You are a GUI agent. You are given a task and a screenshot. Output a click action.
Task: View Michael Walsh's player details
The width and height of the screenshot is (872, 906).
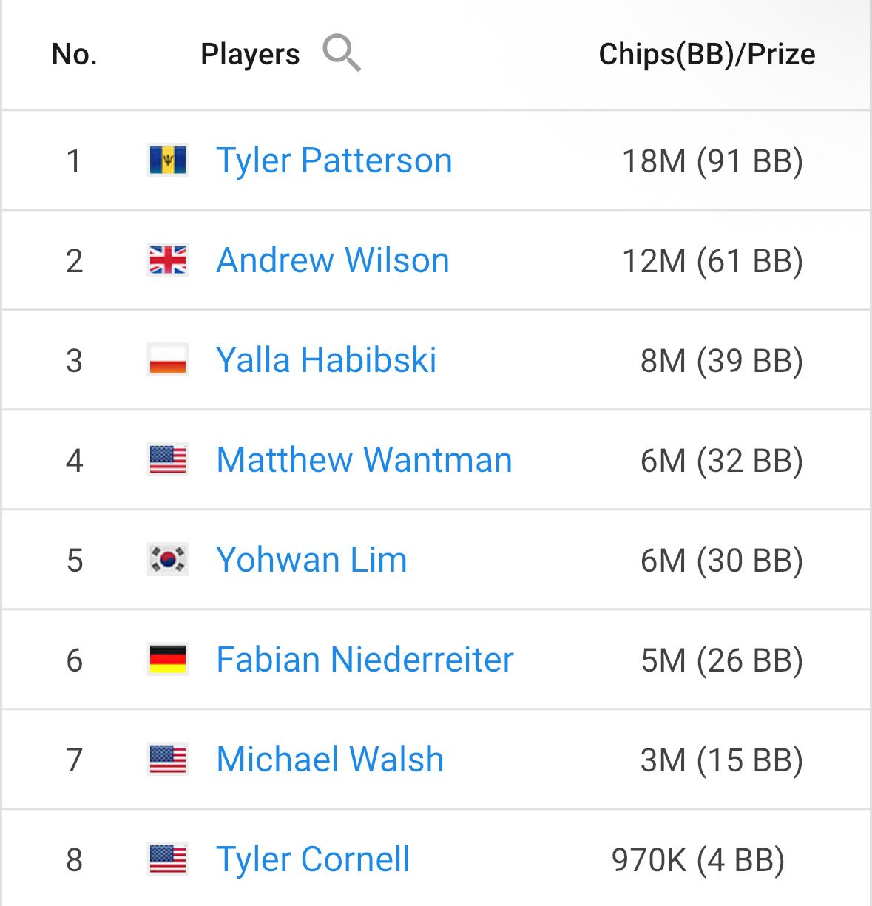tap(330, 760)
